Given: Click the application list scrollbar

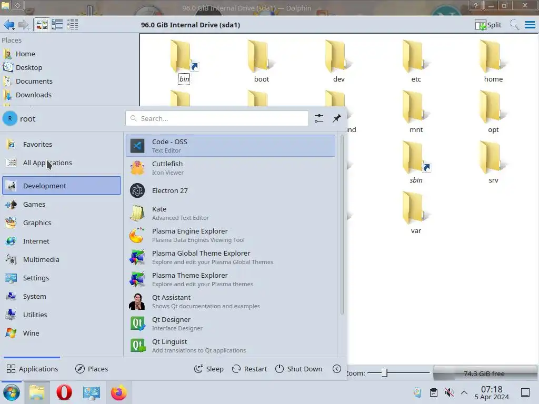Looking at the screenshot, I should pyautogui.click(x=342, y=225).
